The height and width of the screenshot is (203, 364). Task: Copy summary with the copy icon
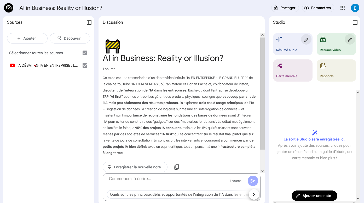coord(177,167)
